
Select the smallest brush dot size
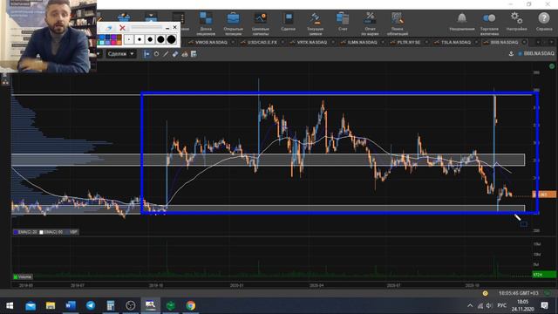tap(129, 39)
